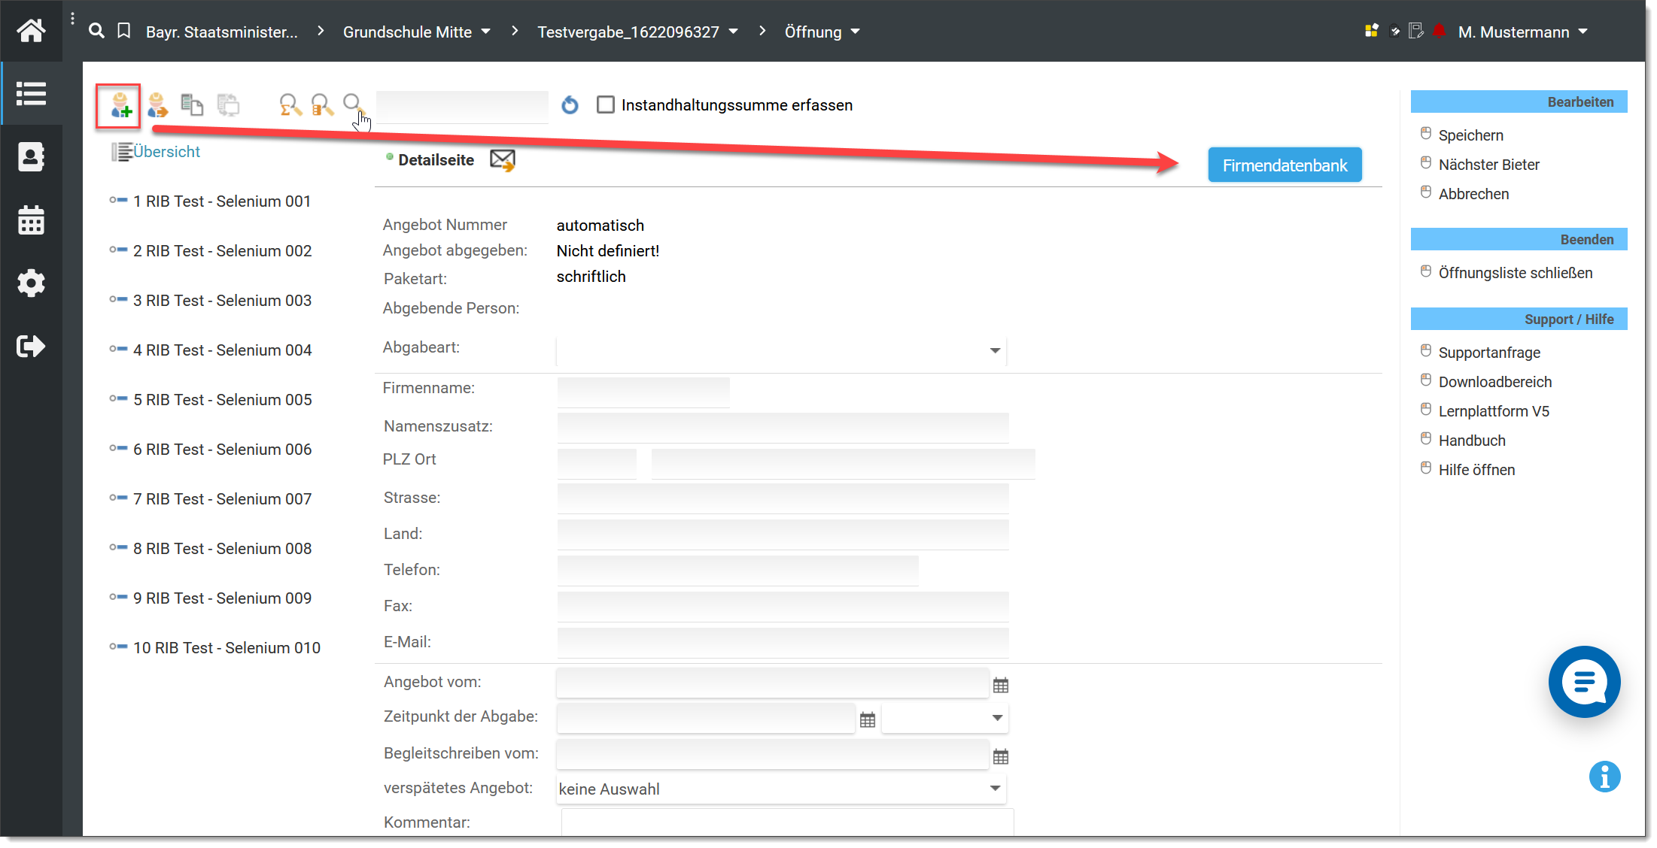Image resolution: width=1657 pixels, height=848 pixels.
Task: Click the copy documents toolbar icon
Action: (193, 105)
